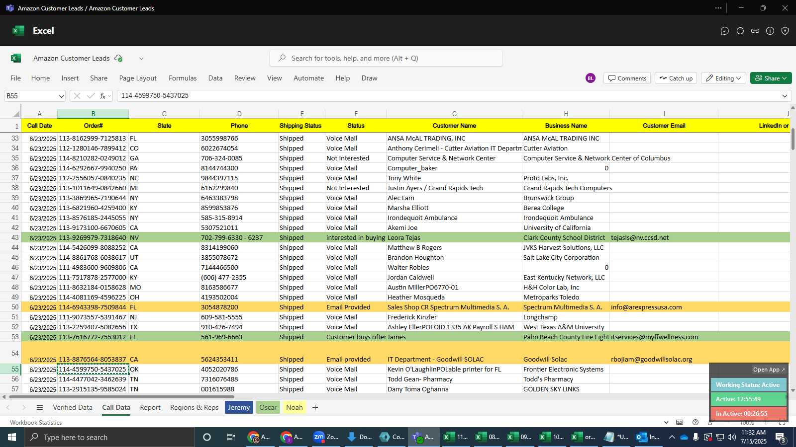Click the Teams more options ellipsis

click(x=718, y=8)
